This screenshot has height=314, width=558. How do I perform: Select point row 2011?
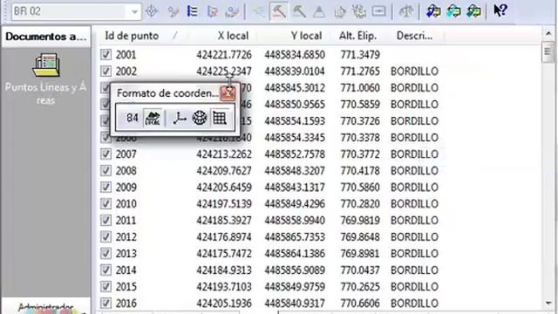tap(270, 221)
